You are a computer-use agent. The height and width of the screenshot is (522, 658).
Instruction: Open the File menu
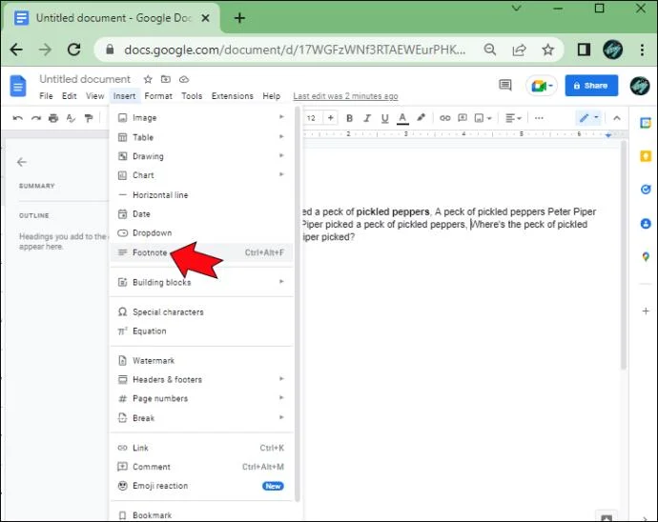46,96
